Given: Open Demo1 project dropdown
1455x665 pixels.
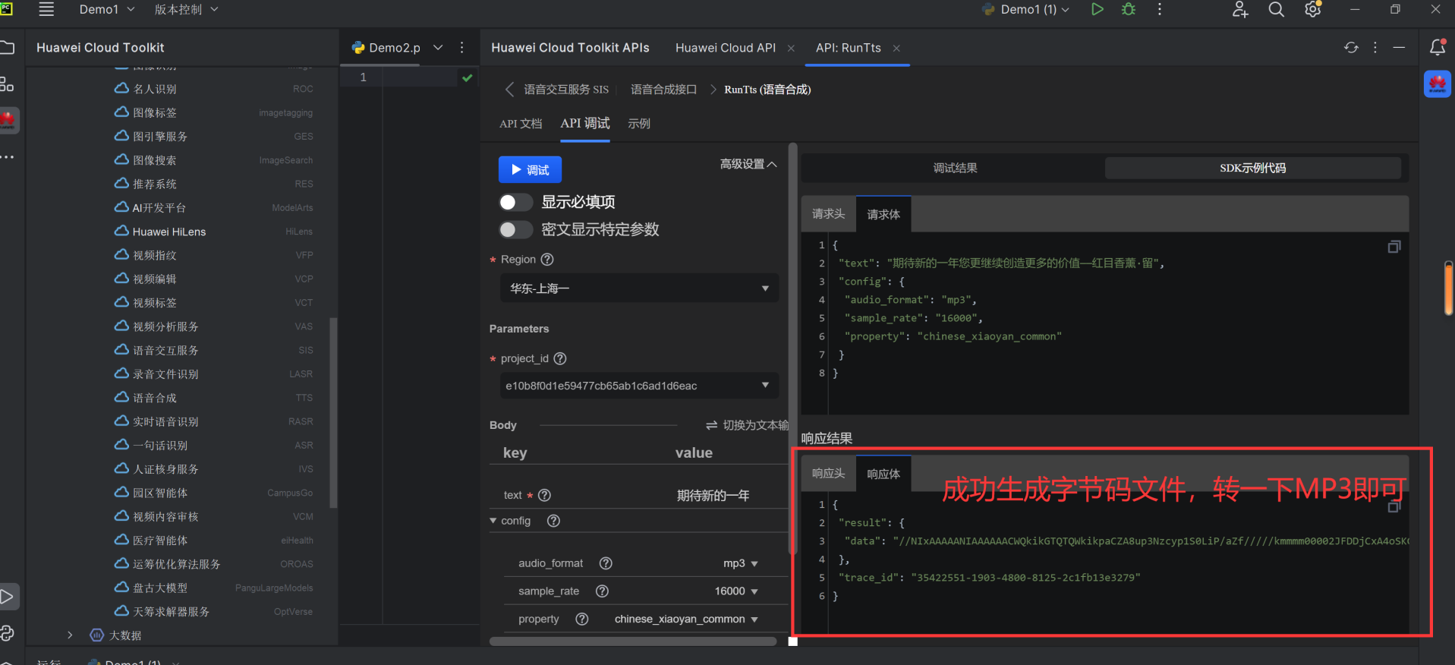Looking at the screenshot, I should [106, 9].
